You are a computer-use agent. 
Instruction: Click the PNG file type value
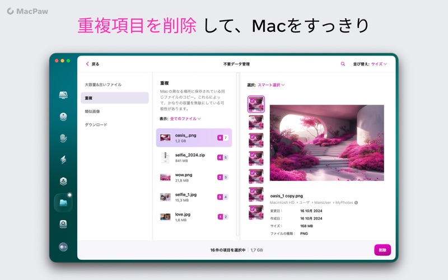tap(304, 234)
